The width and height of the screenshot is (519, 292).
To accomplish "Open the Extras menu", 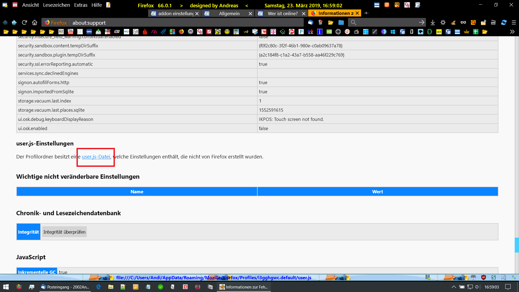I will pyautogui.click(x=81, y=5).
